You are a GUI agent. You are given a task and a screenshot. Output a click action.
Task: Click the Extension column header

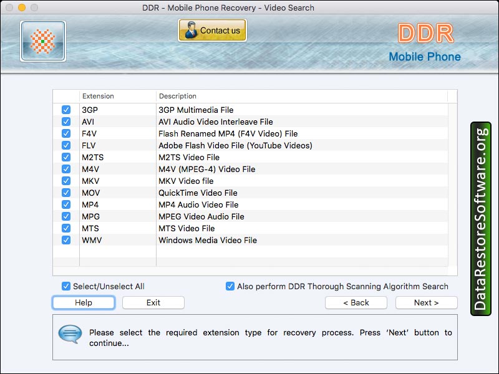(x=118, y=96)
